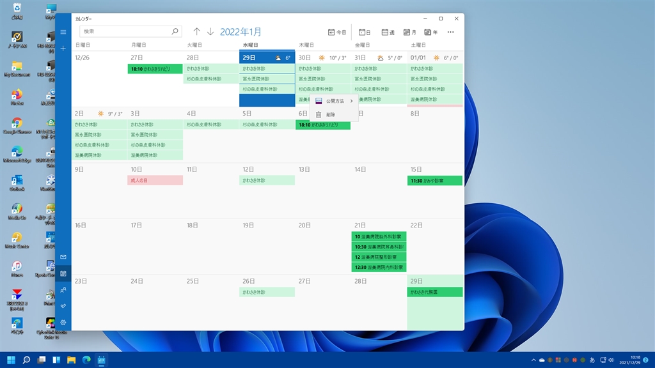
Task: Click the IME あ input indicator
Action: (x=592, y=360)
